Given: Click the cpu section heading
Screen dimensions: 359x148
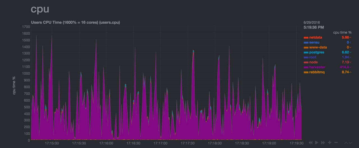Looking at the screenshot, I should pyautogui.click(x=40, y=9).
